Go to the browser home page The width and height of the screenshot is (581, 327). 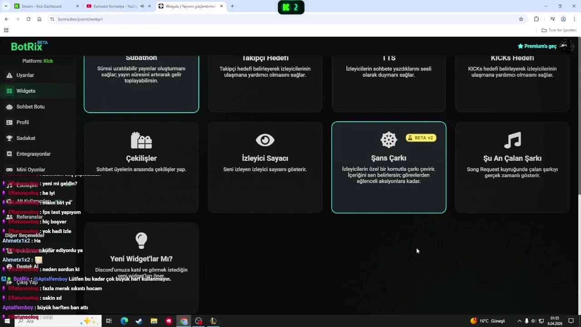click(x=39, y=19)
